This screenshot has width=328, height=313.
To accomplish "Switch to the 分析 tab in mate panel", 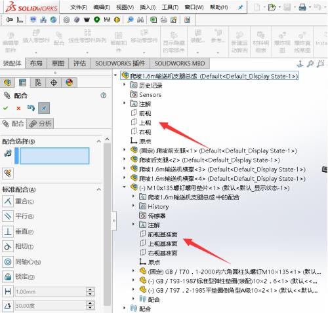I will point(40,124).
